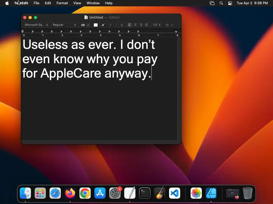273x204 pixels.
Task: Launch Firefox from the Dock
Action: pos(70,193)
